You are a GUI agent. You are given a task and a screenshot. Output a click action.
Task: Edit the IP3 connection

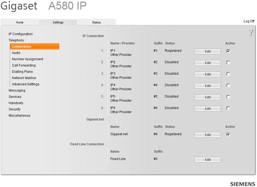(x=207, y=74)
